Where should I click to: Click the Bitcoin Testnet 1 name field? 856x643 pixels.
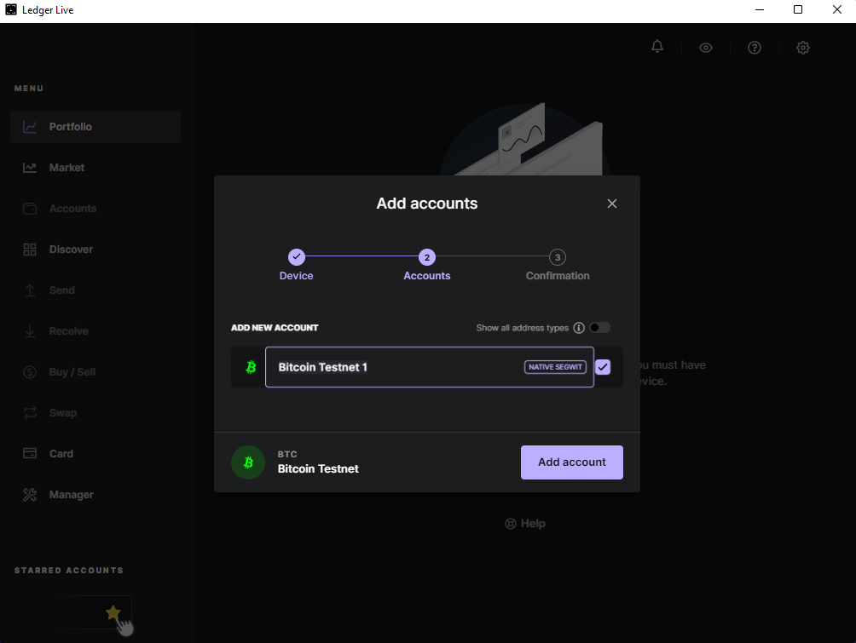click(x=392, y=367)
